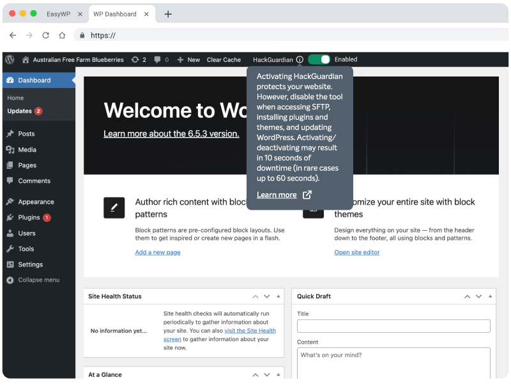Click the pencil icon for block patterns
Image resolution: width=511 pixels, height=385 pixels.
coord(114,207)
